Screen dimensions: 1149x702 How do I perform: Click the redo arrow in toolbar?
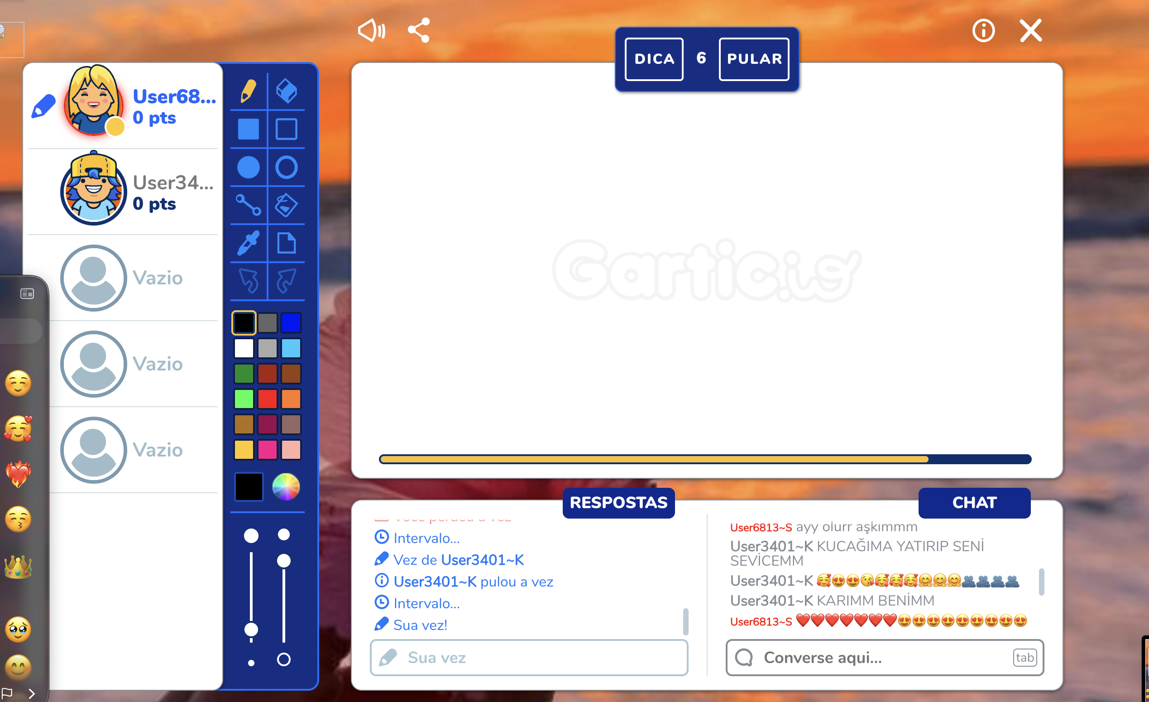tap(286, 281)
